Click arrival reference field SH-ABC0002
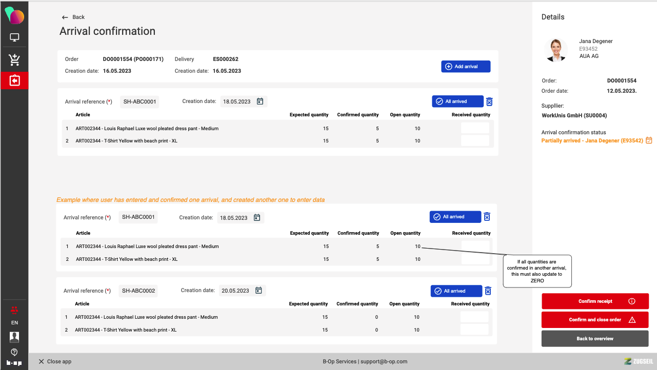This screenshot has width=657, height=370. [138, 291]
